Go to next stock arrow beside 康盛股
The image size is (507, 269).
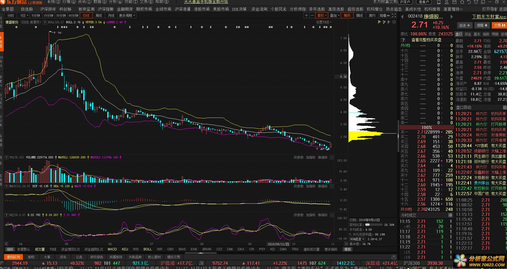[451, 17]
